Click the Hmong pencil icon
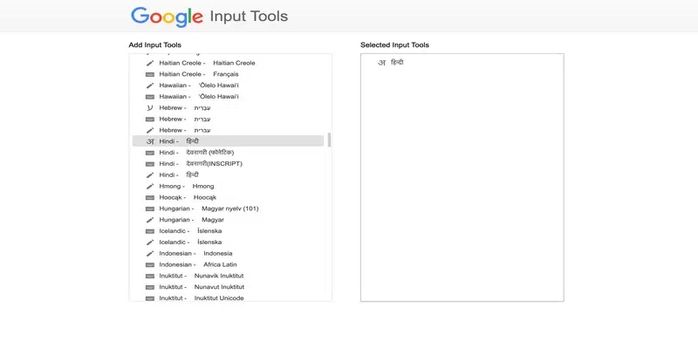 point(150,186)
